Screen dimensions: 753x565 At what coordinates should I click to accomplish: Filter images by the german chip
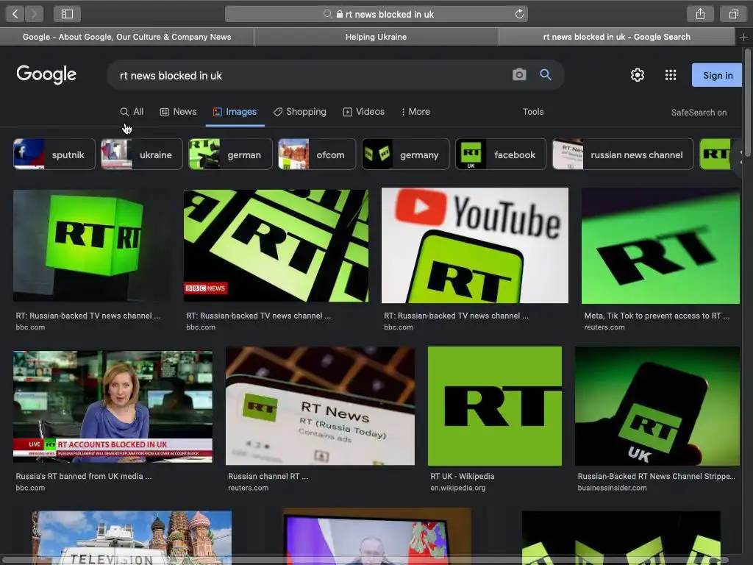click(x=230, y=154)
